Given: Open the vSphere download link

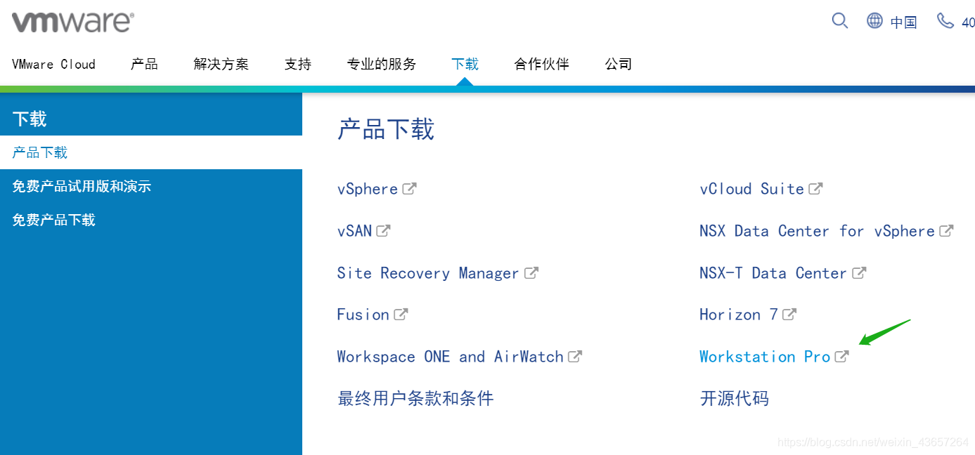Looking at the screenshot, I should coord(368,189).
